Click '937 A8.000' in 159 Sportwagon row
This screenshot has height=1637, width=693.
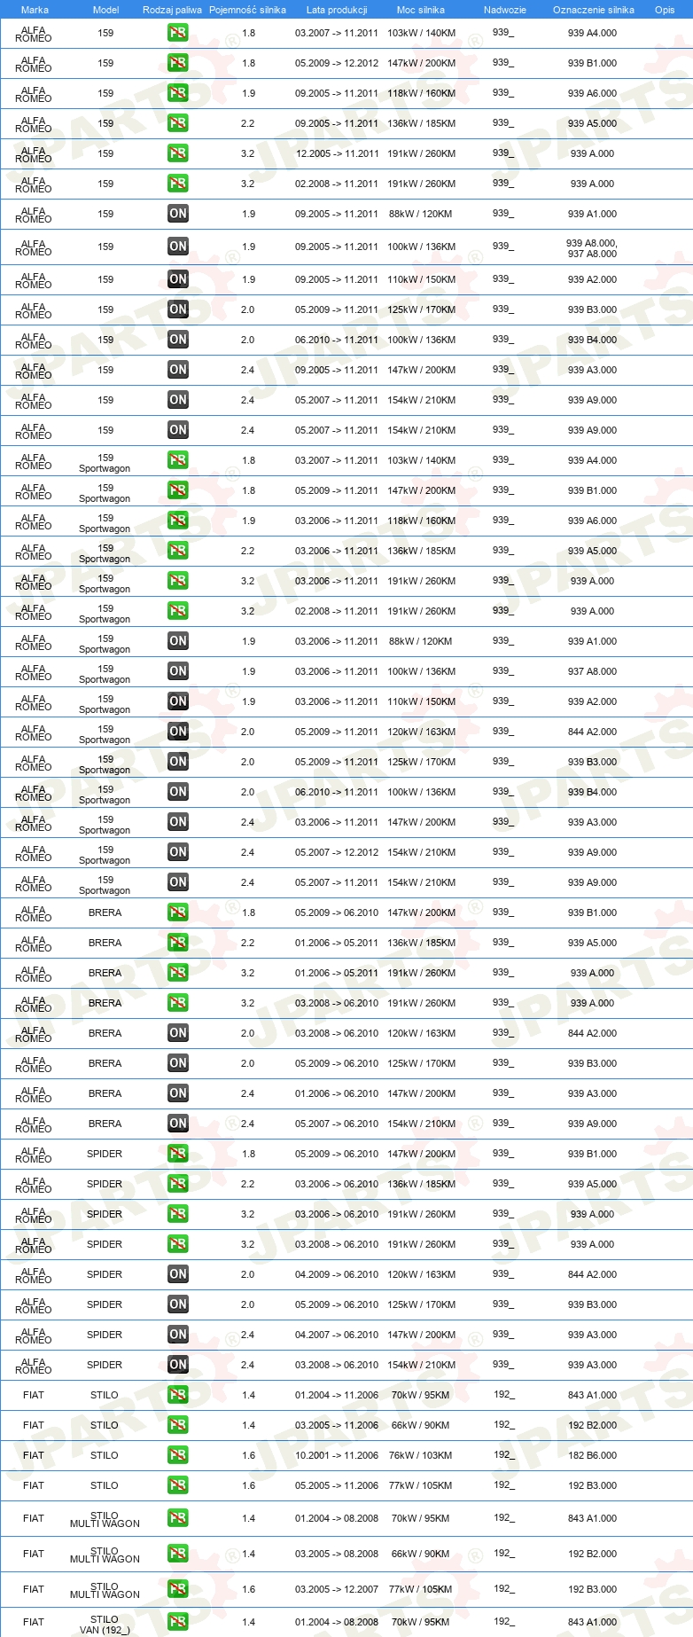tap(592, 671)
